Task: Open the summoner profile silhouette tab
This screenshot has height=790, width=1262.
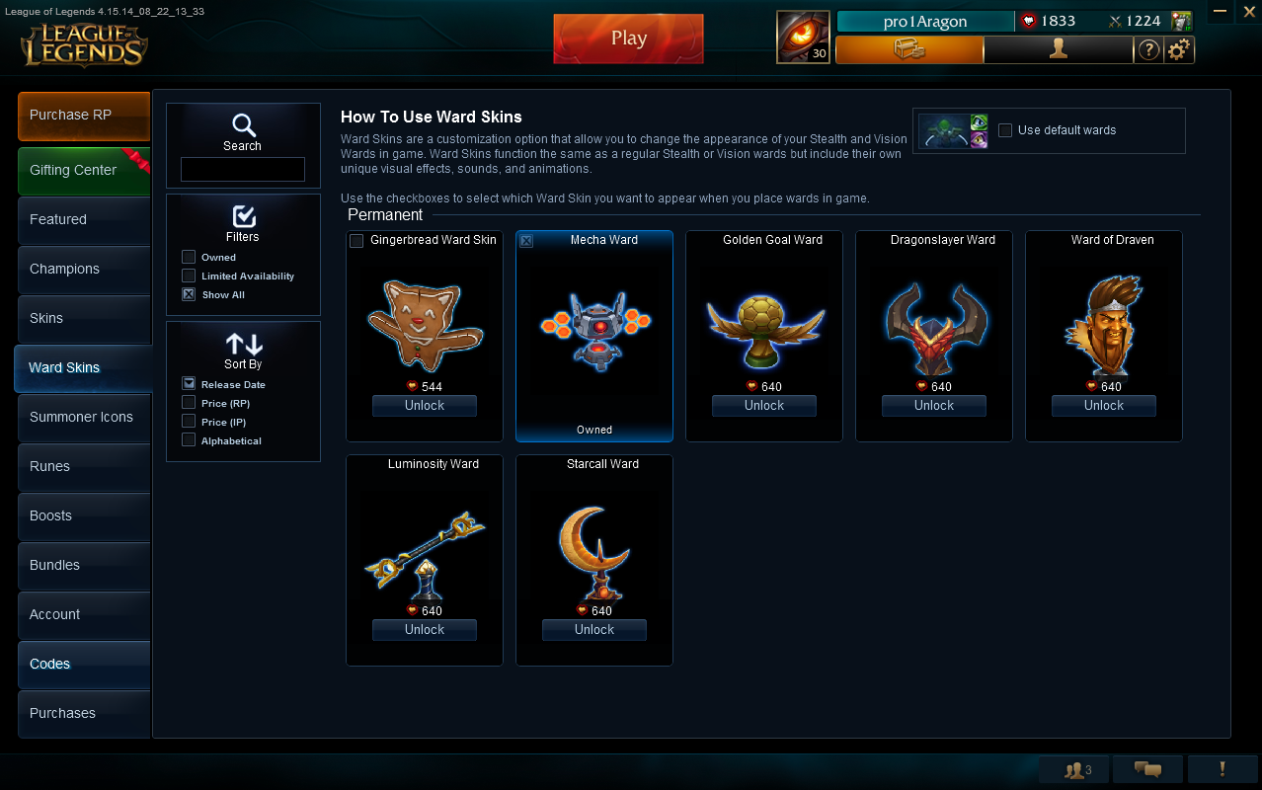Action: (x=1059, y=49)
